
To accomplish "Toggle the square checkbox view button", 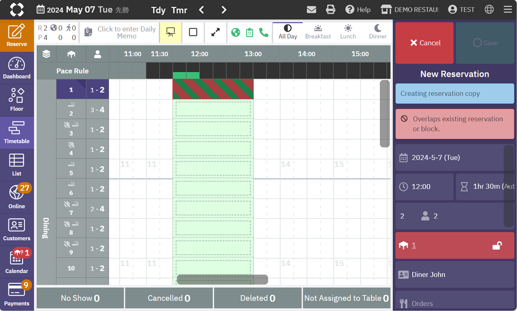I will point(193,32).
